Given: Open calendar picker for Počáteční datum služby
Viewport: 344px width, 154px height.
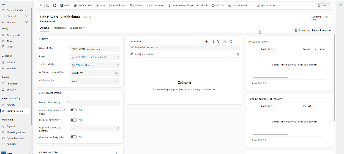Looking at the screenshot, I should tap(117, 73).
